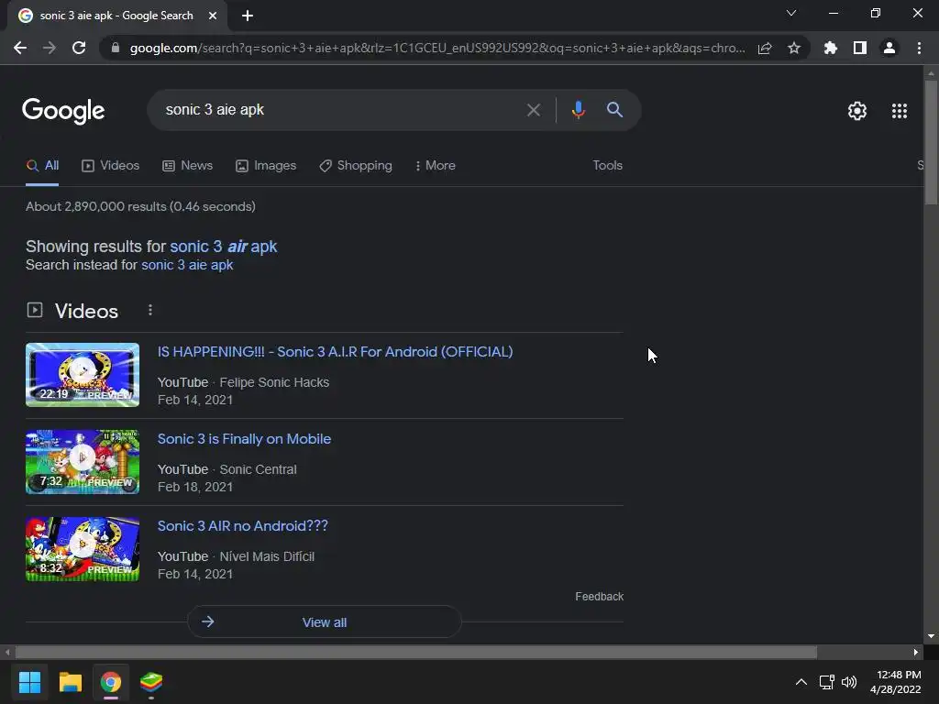The width and height of the screenshot is (939, 704).
Task: Click View all videos button
Action: (x=324, y=622)
